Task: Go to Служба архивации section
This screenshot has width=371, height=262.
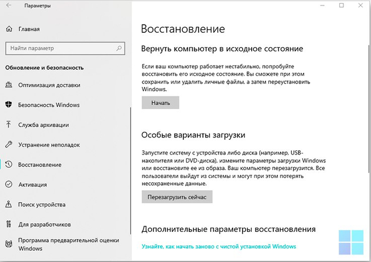Action: click(43, 125)
